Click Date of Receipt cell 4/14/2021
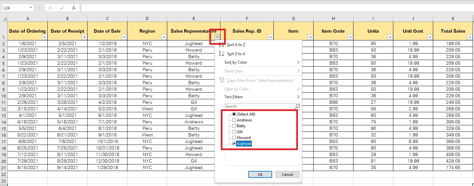The image size is (474, 186). pyautogui.click(x=68, y=109)
